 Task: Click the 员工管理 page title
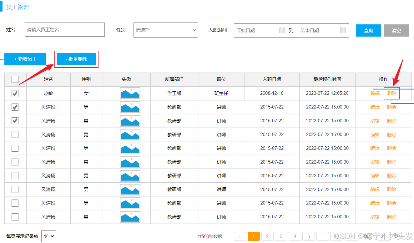point(18,7)
